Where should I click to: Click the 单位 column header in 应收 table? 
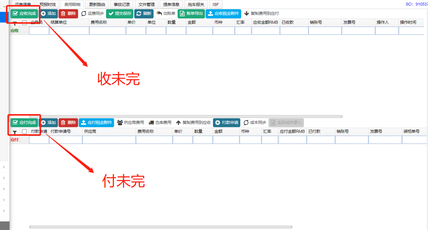pyautogui.click(x=151, y=23)
